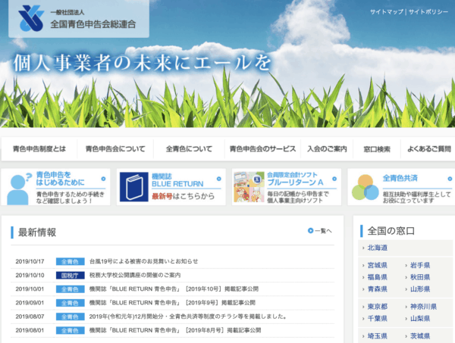
Task: Click the colorful circles icon for 全青色共済
Action: [x=364, y=188]
